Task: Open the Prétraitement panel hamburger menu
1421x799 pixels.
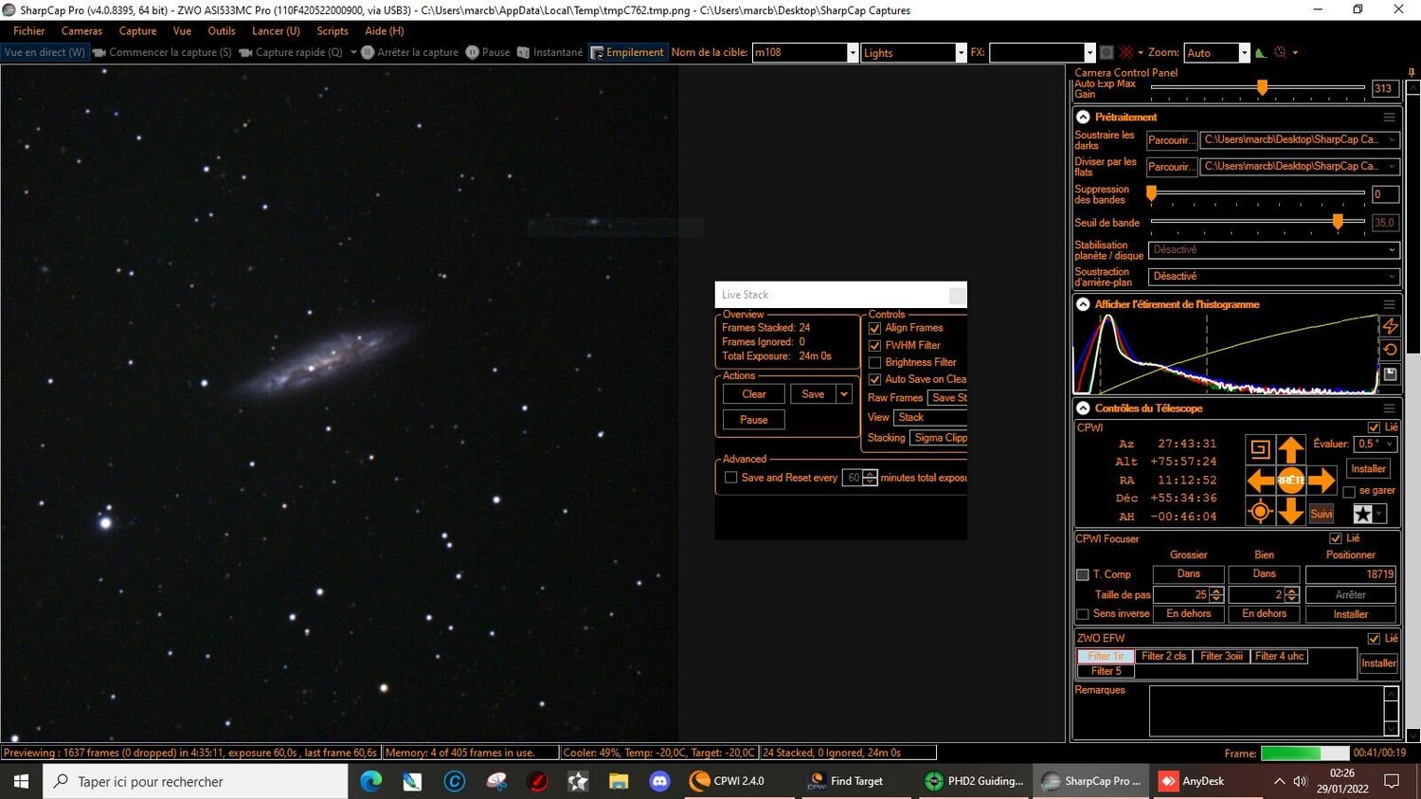Action: [1389, 118]
